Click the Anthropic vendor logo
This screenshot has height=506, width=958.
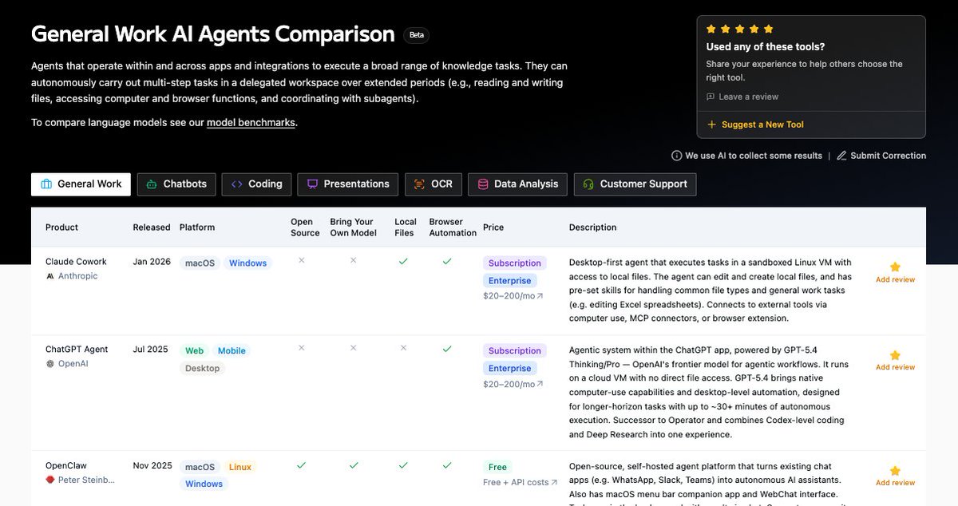[x=50, y=276]
